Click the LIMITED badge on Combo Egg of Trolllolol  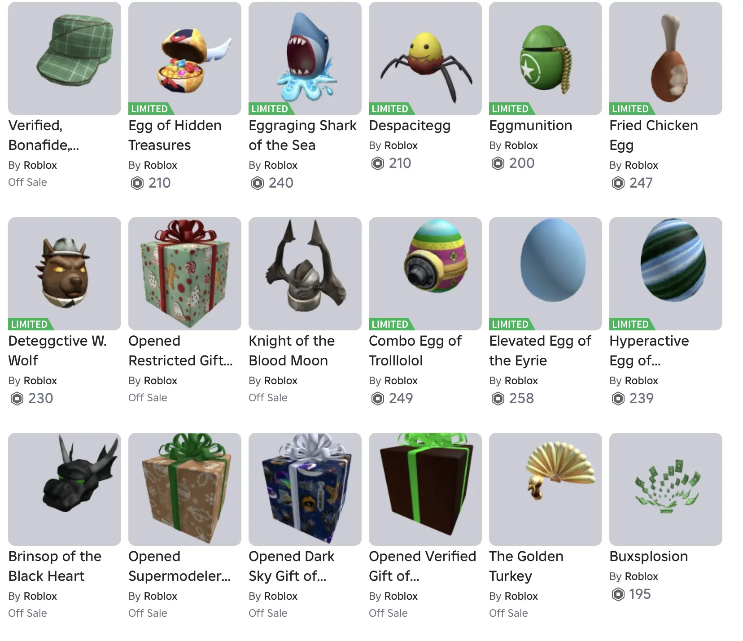pyautogui.click(x=390, y=324)
